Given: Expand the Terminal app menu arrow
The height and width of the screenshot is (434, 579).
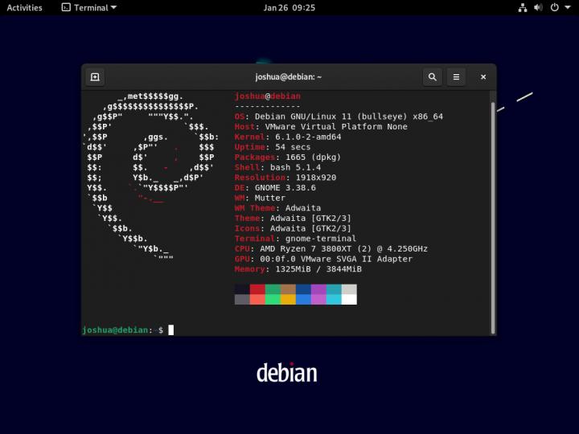Looking at the screenshot, I should click(113, 7).
